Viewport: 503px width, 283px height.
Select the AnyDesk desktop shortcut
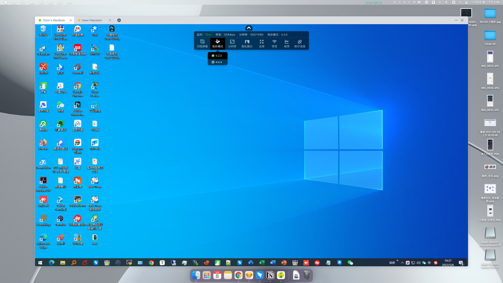[x=43, y=202]
